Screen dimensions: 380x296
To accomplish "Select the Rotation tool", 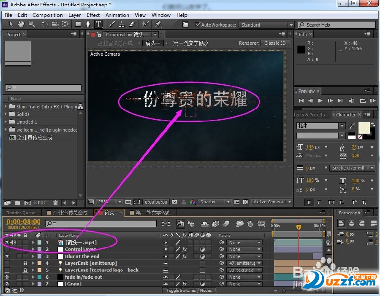I will pyautogui.click(x=45, y=24).
